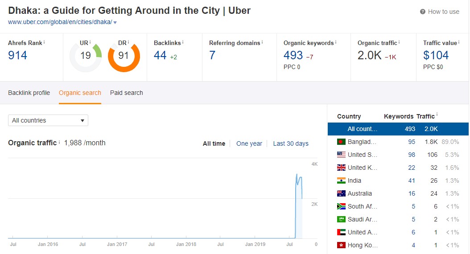The width and height of the screenshot is (470, 254).
Task: Click the Ahrefs Rank value 914
Action: 17,55
